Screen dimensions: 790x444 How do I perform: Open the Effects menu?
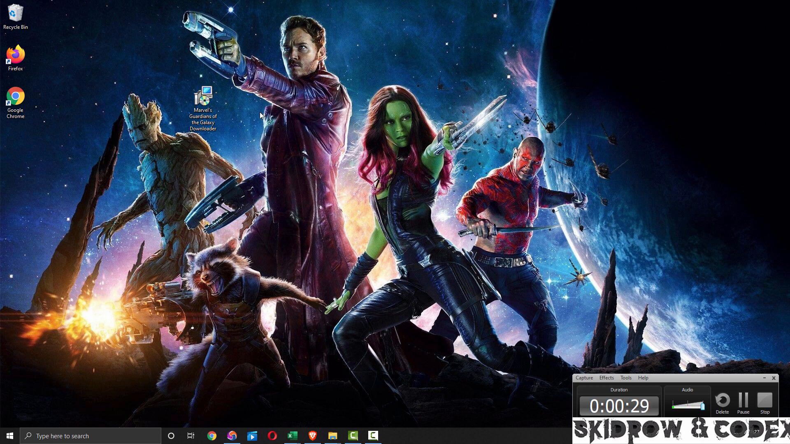coord(606,378)
